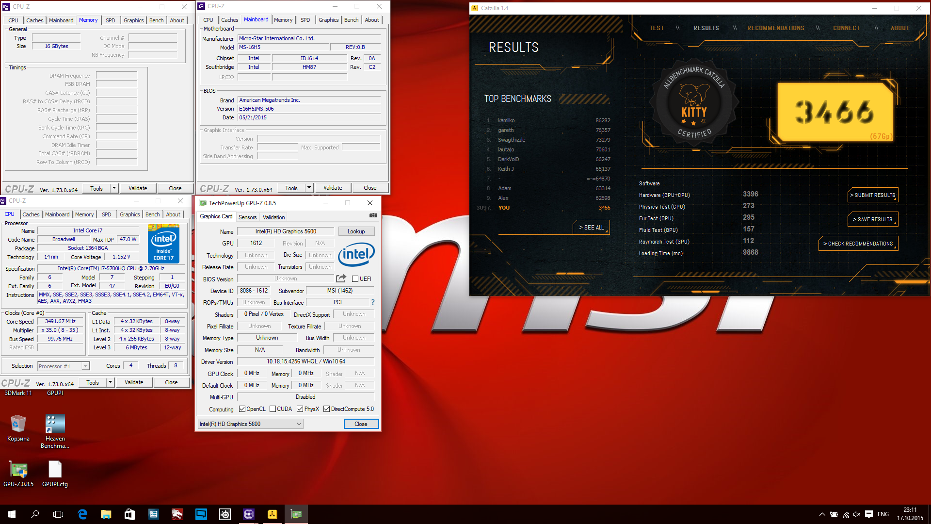Click SUBMIT RESULTS in Catzilla

click(873, 195)
